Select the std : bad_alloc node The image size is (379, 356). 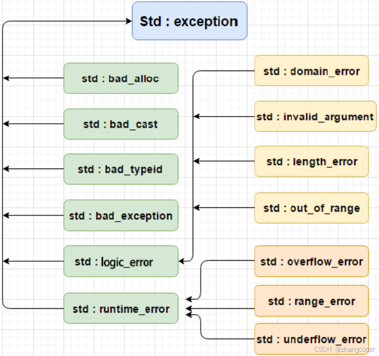point(121,78)
